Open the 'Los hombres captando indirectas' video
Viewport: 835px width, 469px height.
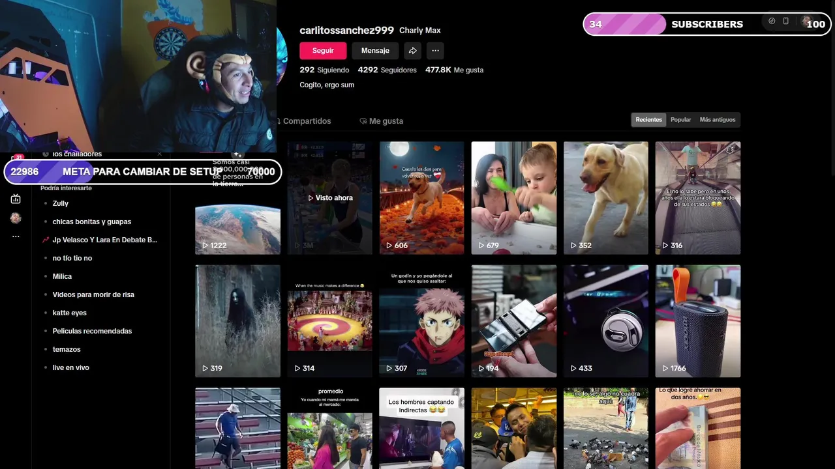point(422,428)
